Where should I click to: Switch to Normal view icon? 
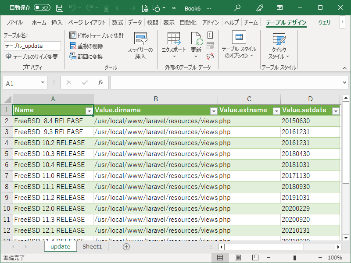[220, 258]
